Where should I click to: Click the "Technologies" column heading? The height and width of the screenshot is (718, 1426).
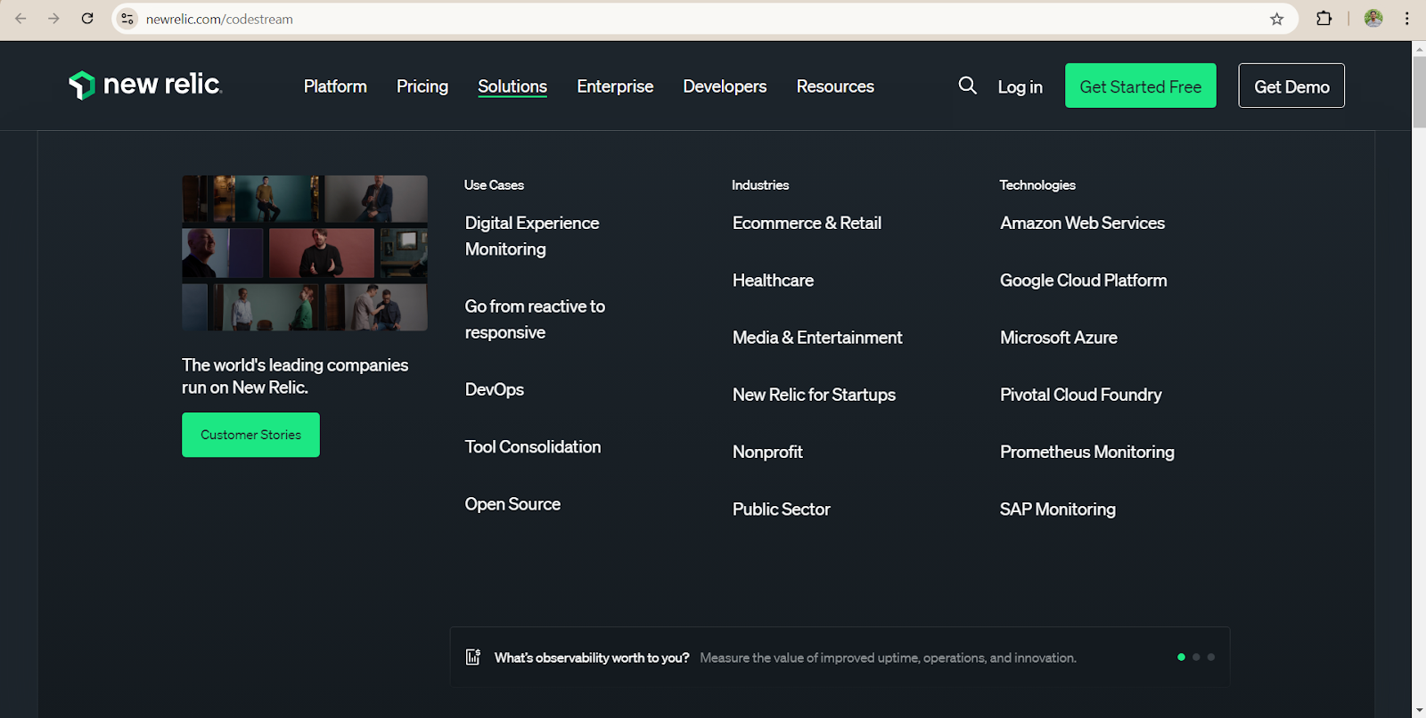coord(1037,185)
